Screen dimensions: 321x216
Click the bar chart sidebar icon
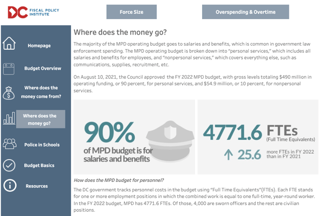(x=9, y=119)
